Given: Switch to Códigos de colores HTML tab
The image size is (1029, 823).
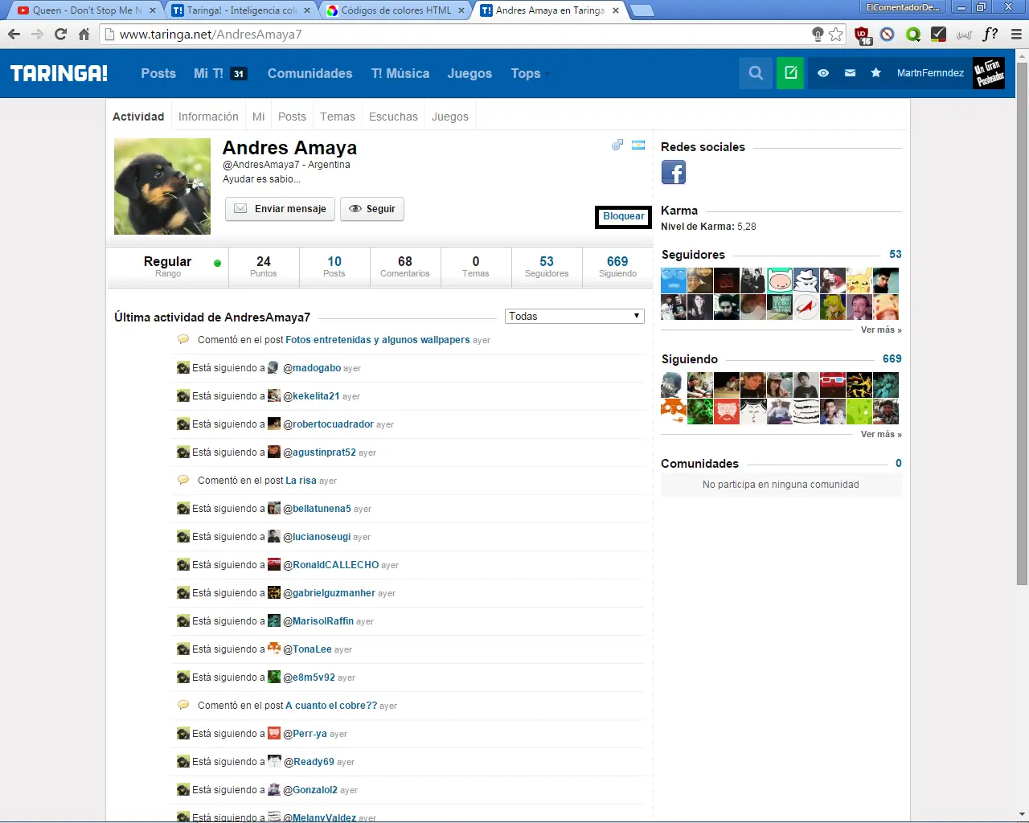Looking at the screenshot, I should click(x=396, y=10).
